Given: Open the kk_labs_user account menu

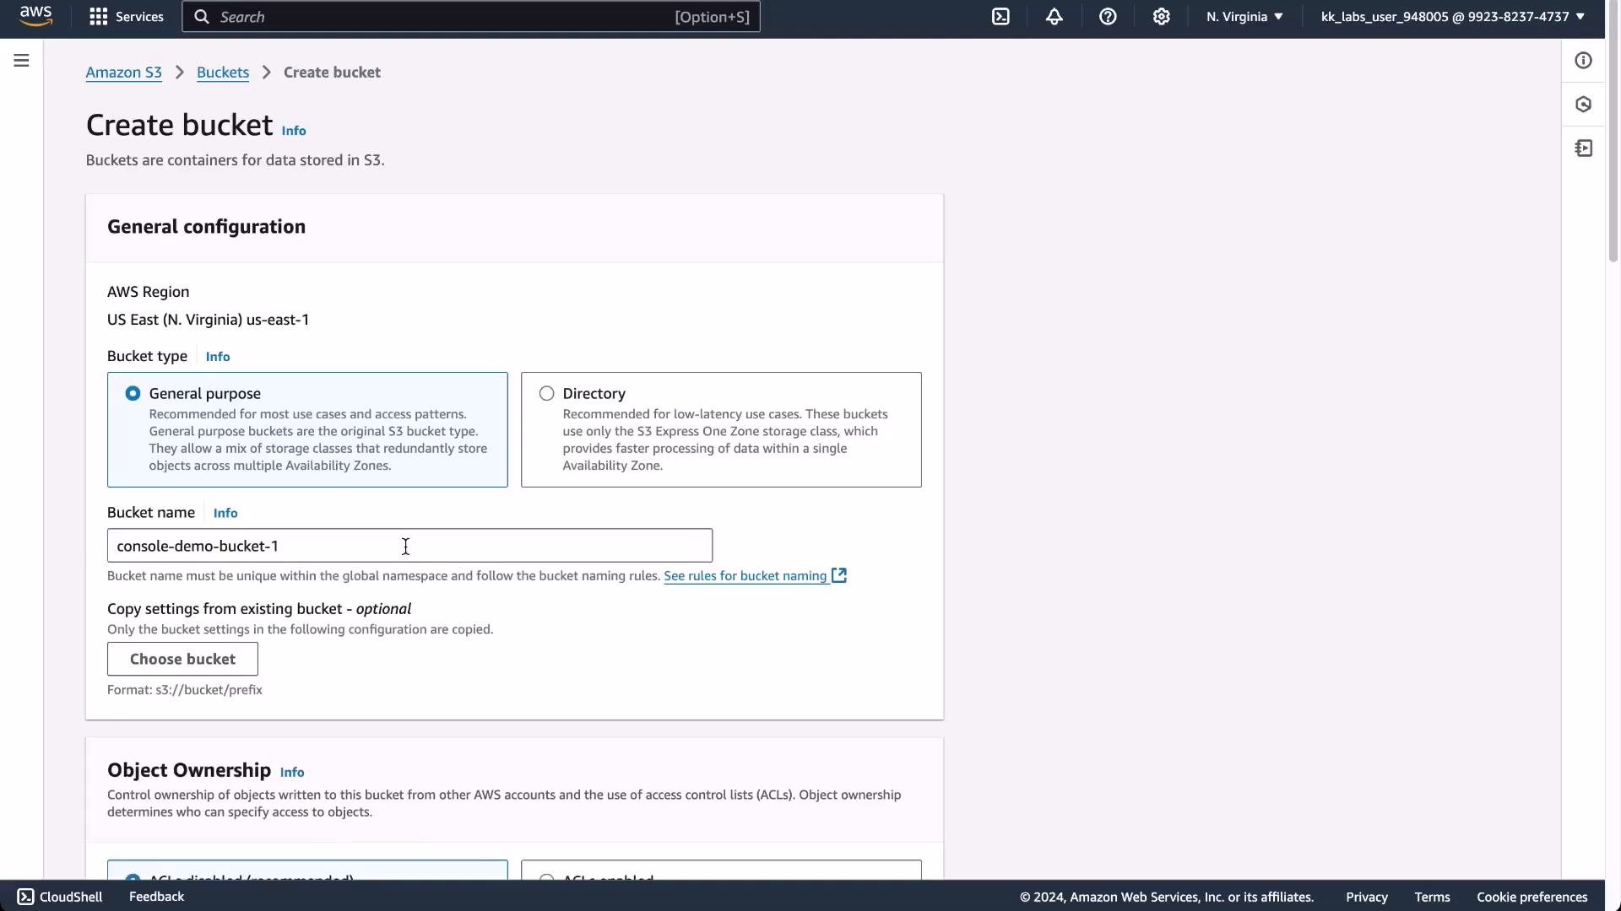Looking at the screenshot, I should coord(1452,17).
